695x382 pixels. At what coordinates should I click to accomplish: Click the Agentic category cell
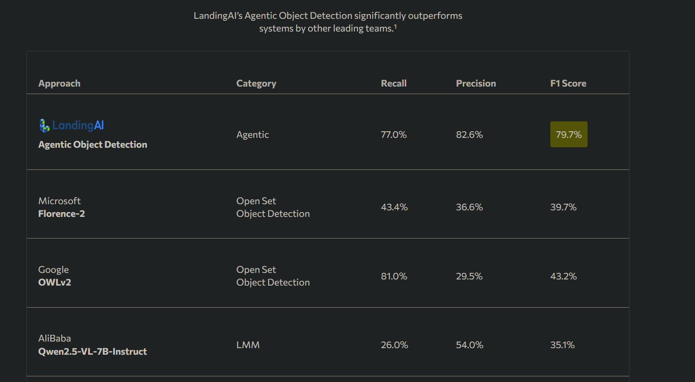click(x=253, y=135)
